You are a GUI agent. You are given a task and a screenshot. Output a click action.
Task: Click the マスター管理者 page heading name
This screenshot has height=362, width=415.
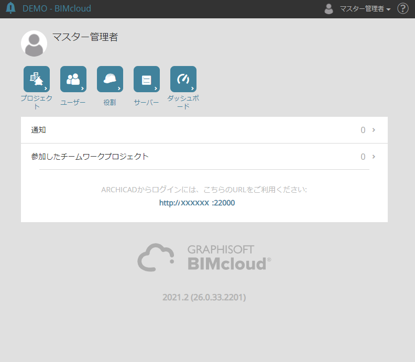click(x=85, y=37)
